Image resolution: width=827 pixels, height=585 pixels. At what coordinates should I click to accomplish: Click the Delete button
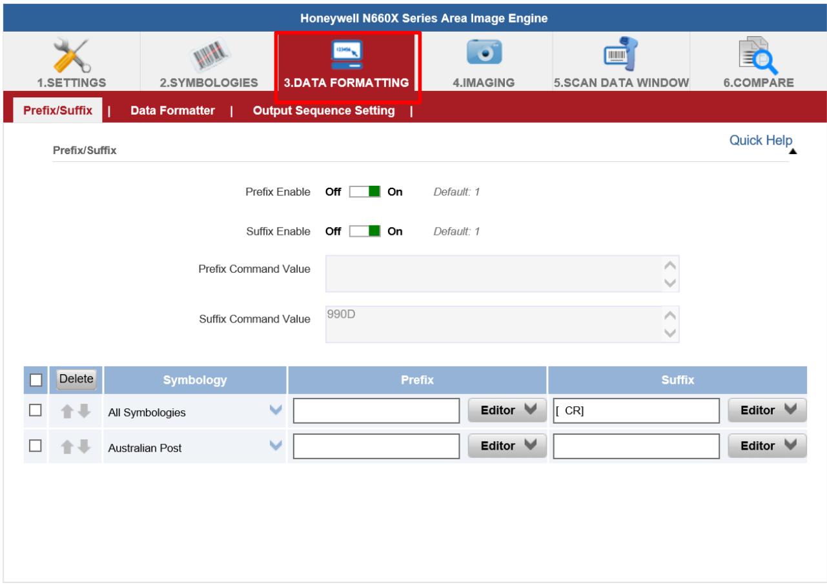(76, 379)
